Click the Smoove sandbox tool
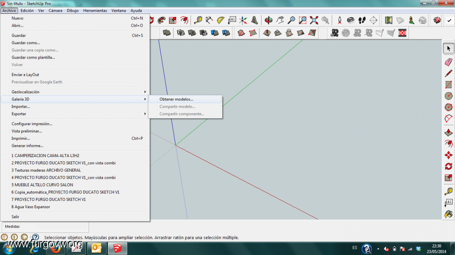The image size is (455, 255). pyautogui.click(x=267, y=33)
